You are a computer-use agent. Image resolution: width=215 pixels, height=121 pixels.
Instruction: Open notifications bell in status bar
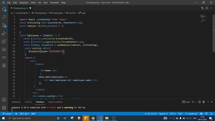(211, 114)
